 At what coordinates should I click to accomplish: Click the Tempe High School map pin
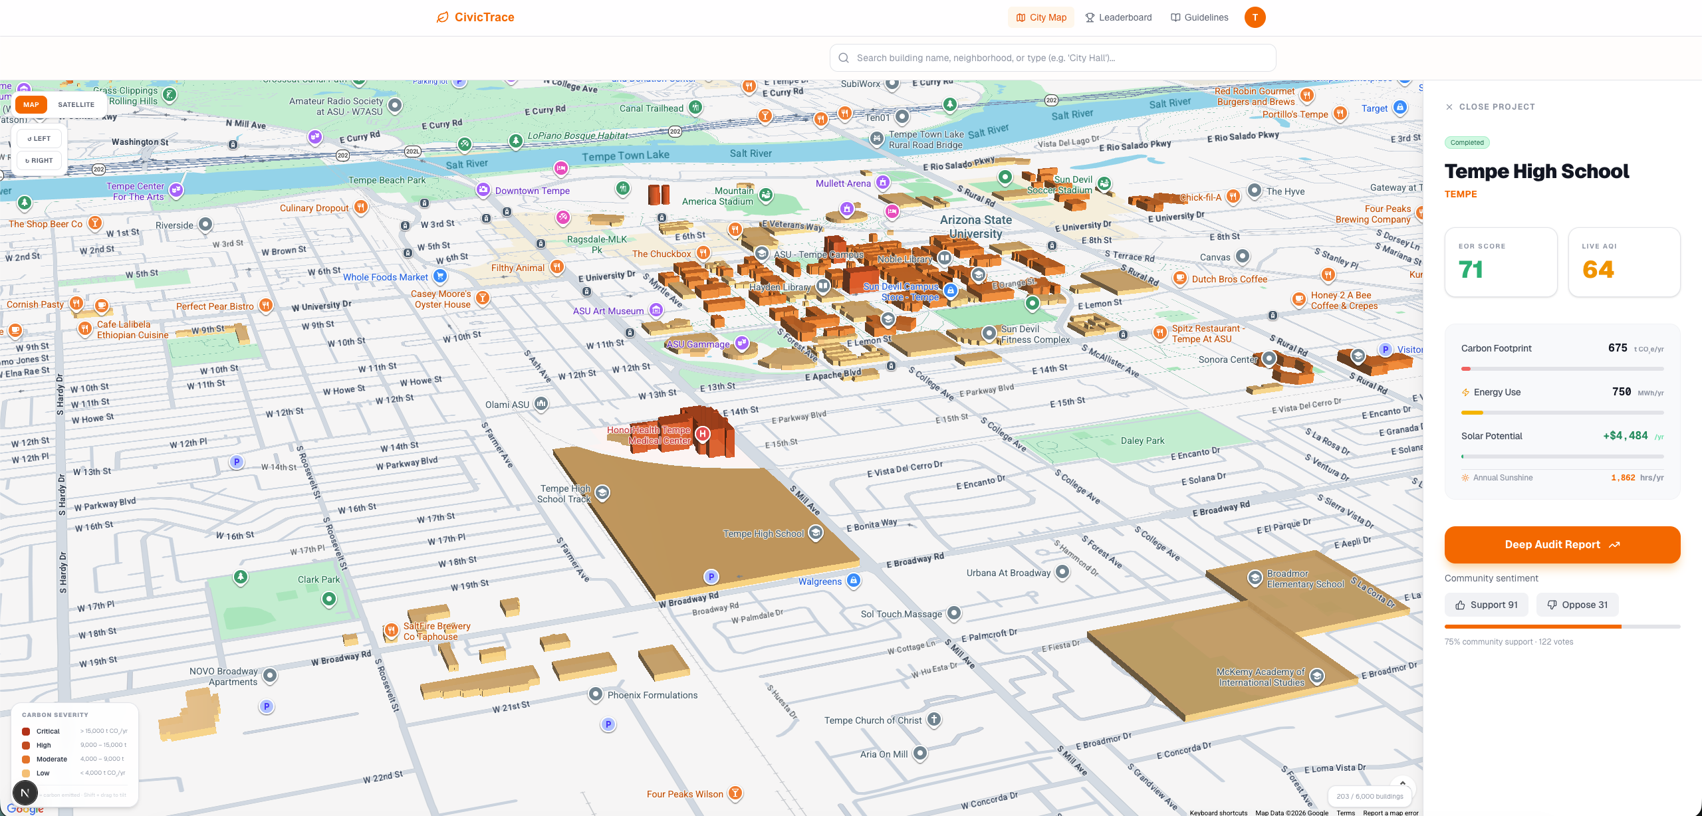(x=816, y=533)
